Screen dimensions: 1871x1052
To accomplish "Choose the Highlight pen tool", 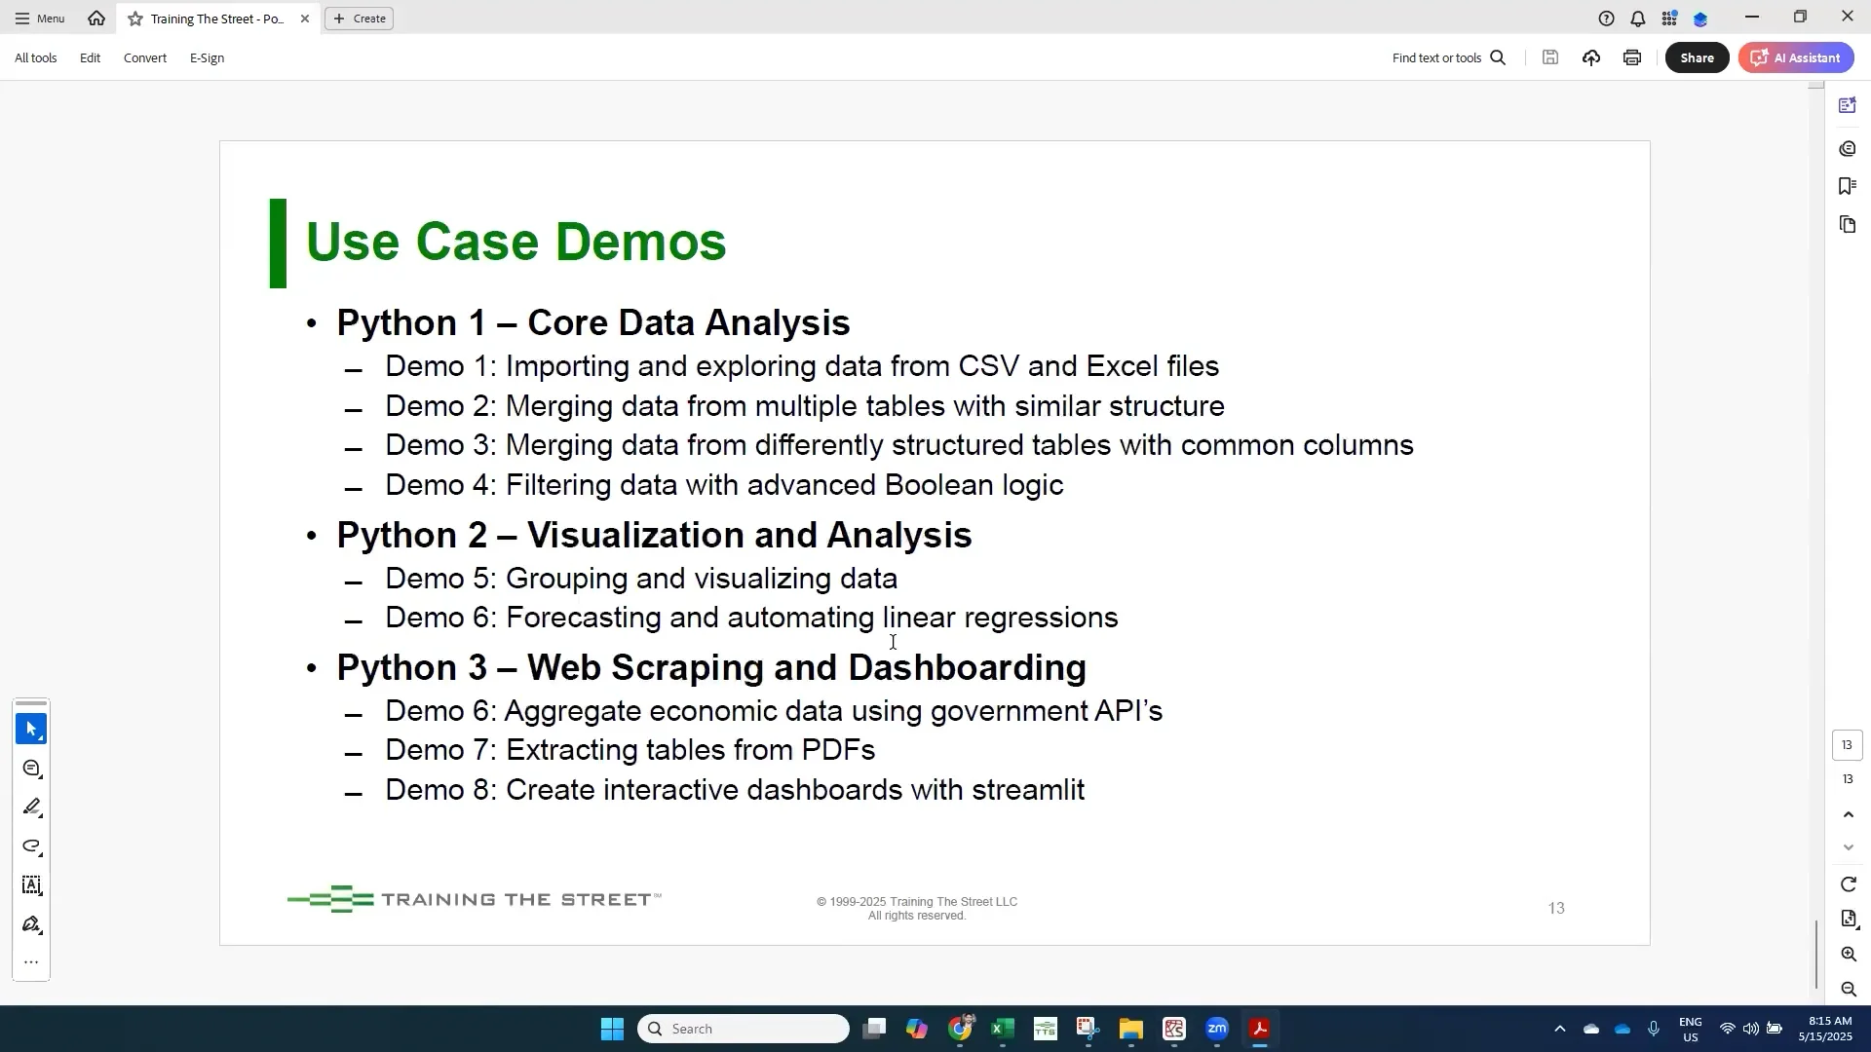I will point(31,808).
